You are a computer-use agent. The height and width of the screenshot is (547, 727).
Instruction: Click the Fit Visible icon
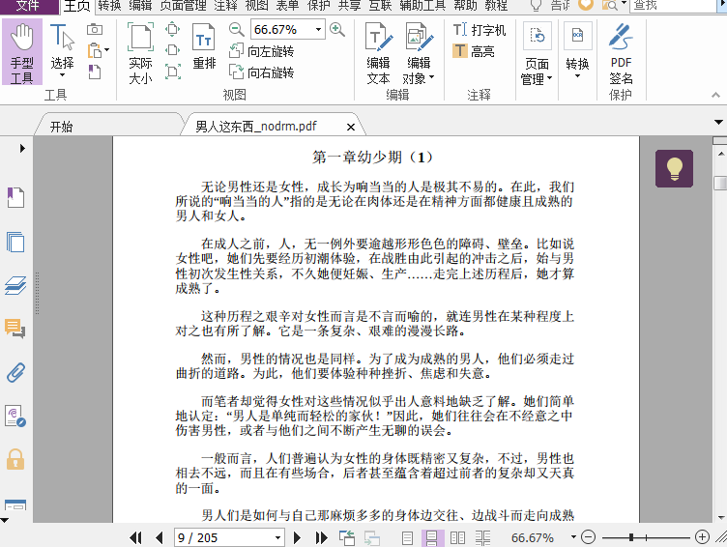point(172,72)
